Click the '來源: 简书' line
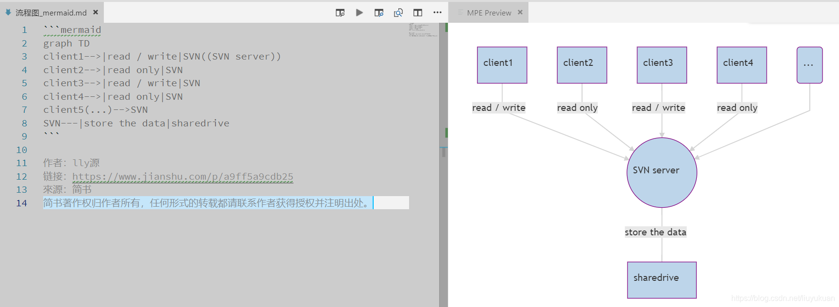This screenshot has height=307, width=839. (67, 190)
